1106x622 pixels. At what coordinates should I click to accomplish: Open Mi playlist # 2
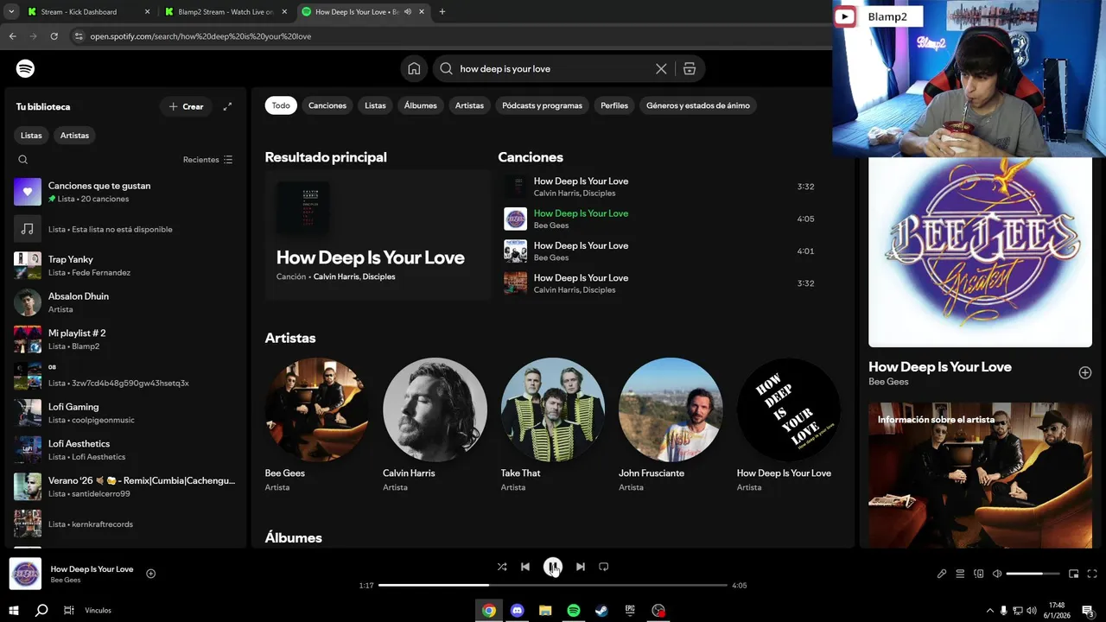[126, 340]
